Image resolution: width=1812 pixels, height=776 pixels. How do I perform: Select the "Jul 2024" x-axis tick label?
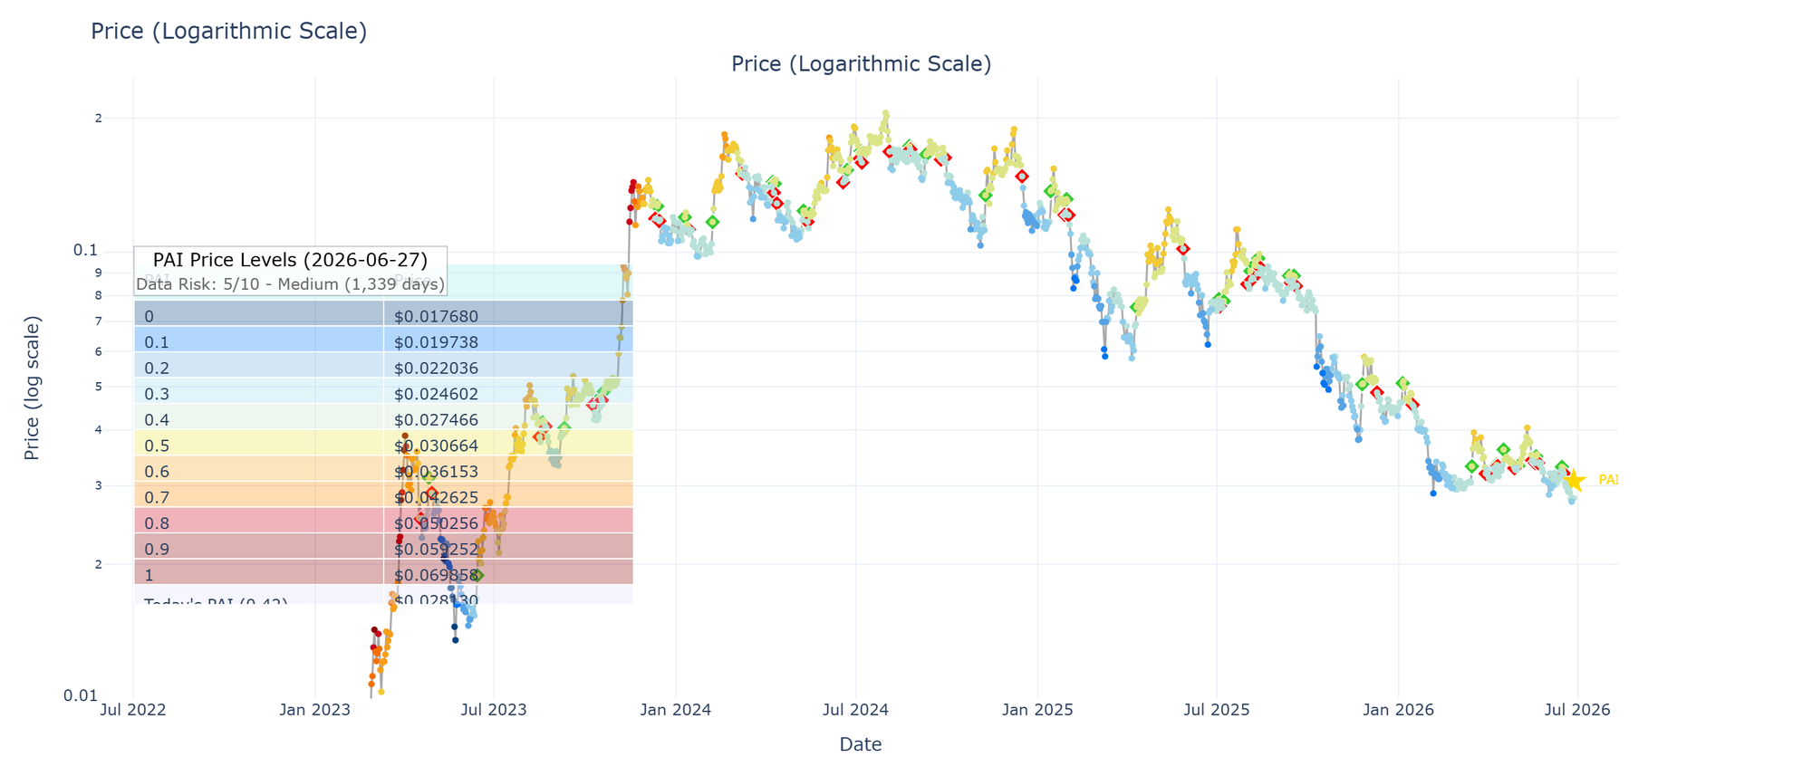tap(855, 710)
